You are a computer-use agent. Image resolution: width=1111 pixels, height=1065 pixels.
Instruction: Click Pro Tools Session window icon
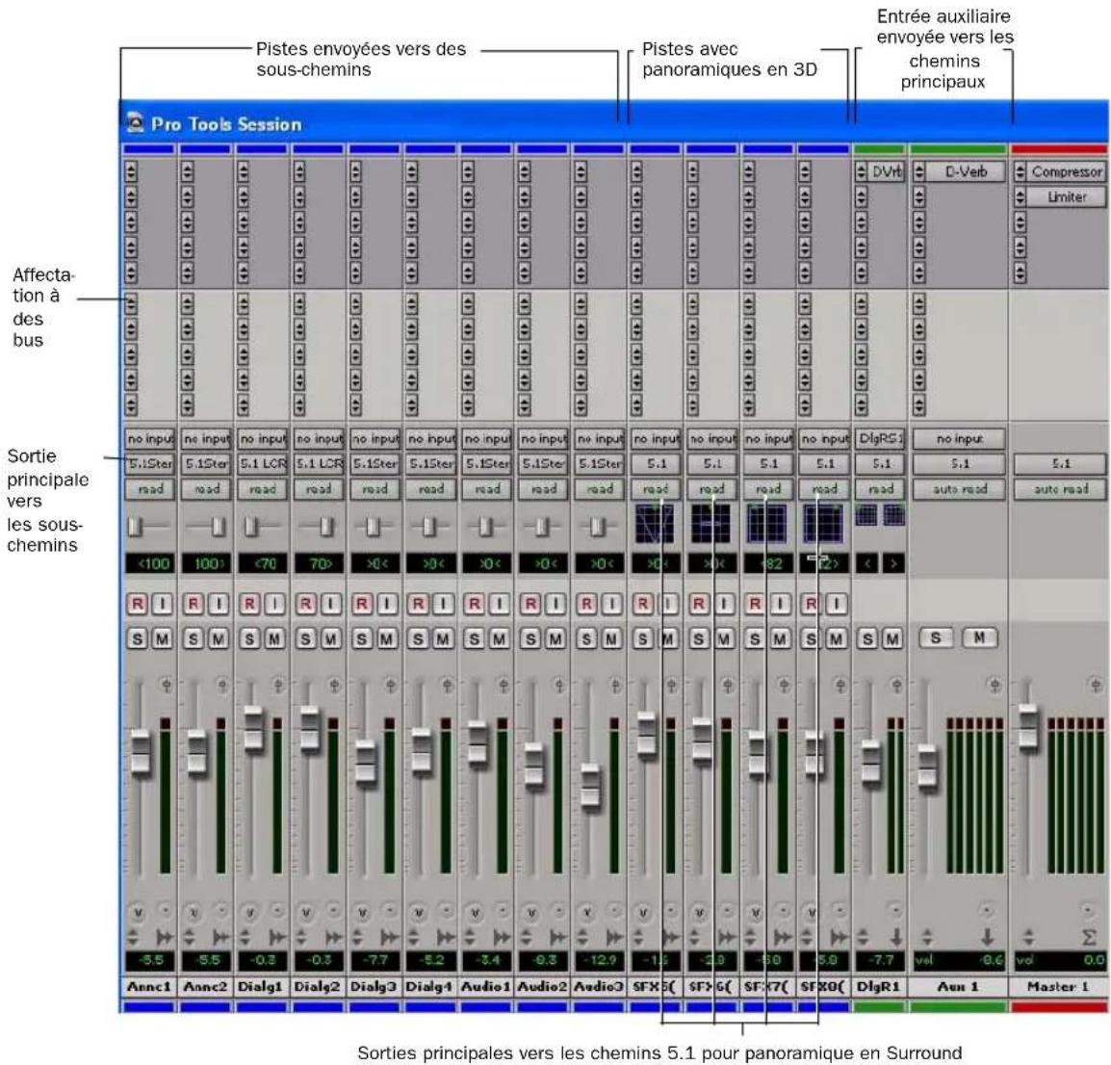(x=136, y=122)
